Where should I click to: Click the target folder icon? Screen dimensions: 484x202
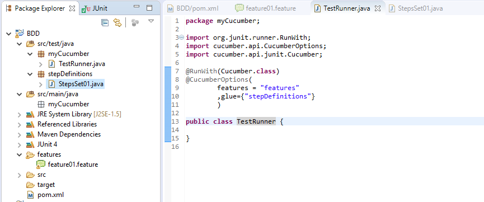(x=30, y=185)
